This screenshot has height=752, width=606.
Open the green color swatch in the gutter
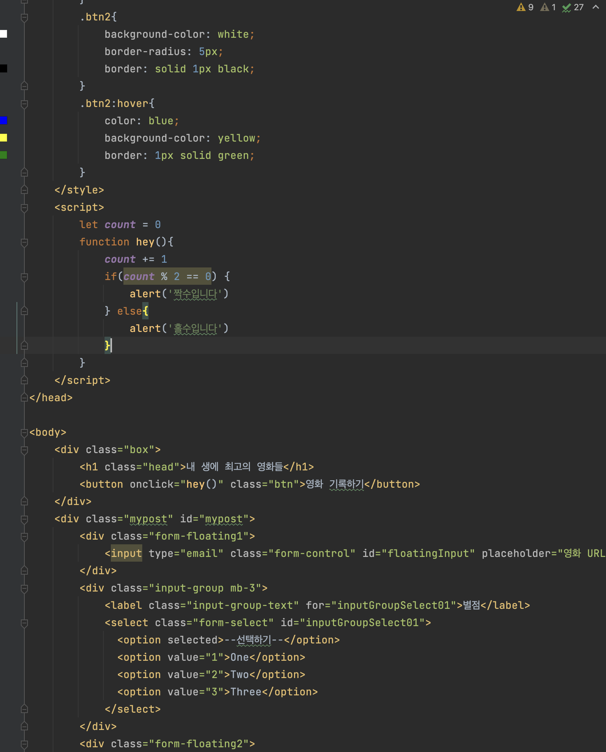pyautogui.click(x=4, y=155)
